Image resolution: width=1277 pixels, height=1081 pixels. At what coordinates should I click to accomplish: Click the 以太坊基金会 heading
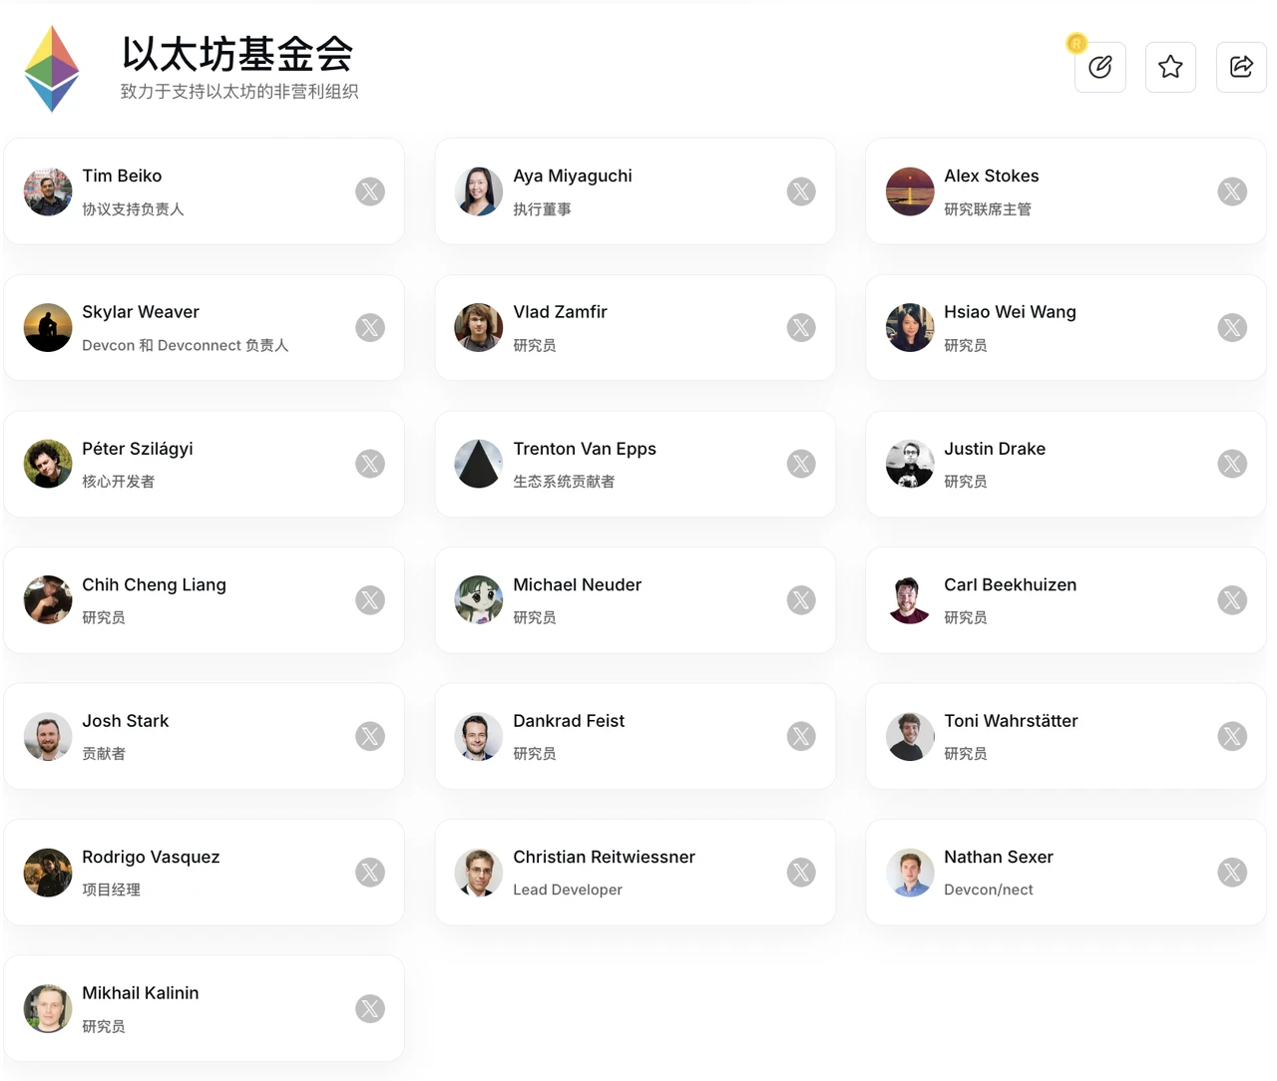(236, 57)
